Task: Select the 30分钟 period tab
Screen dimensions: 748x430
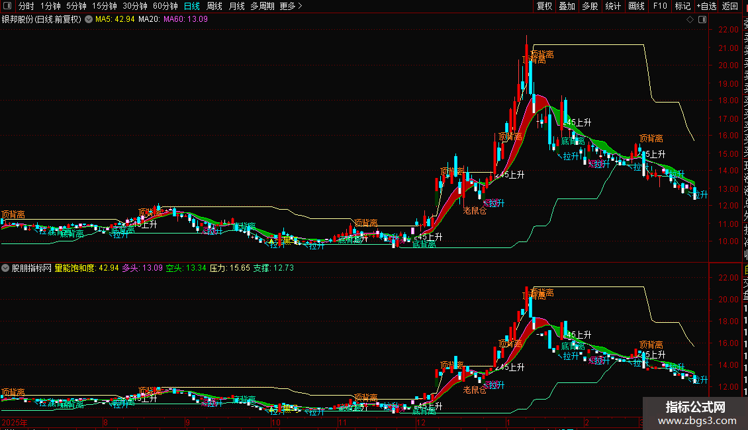Action: click(x=135, y=6)
